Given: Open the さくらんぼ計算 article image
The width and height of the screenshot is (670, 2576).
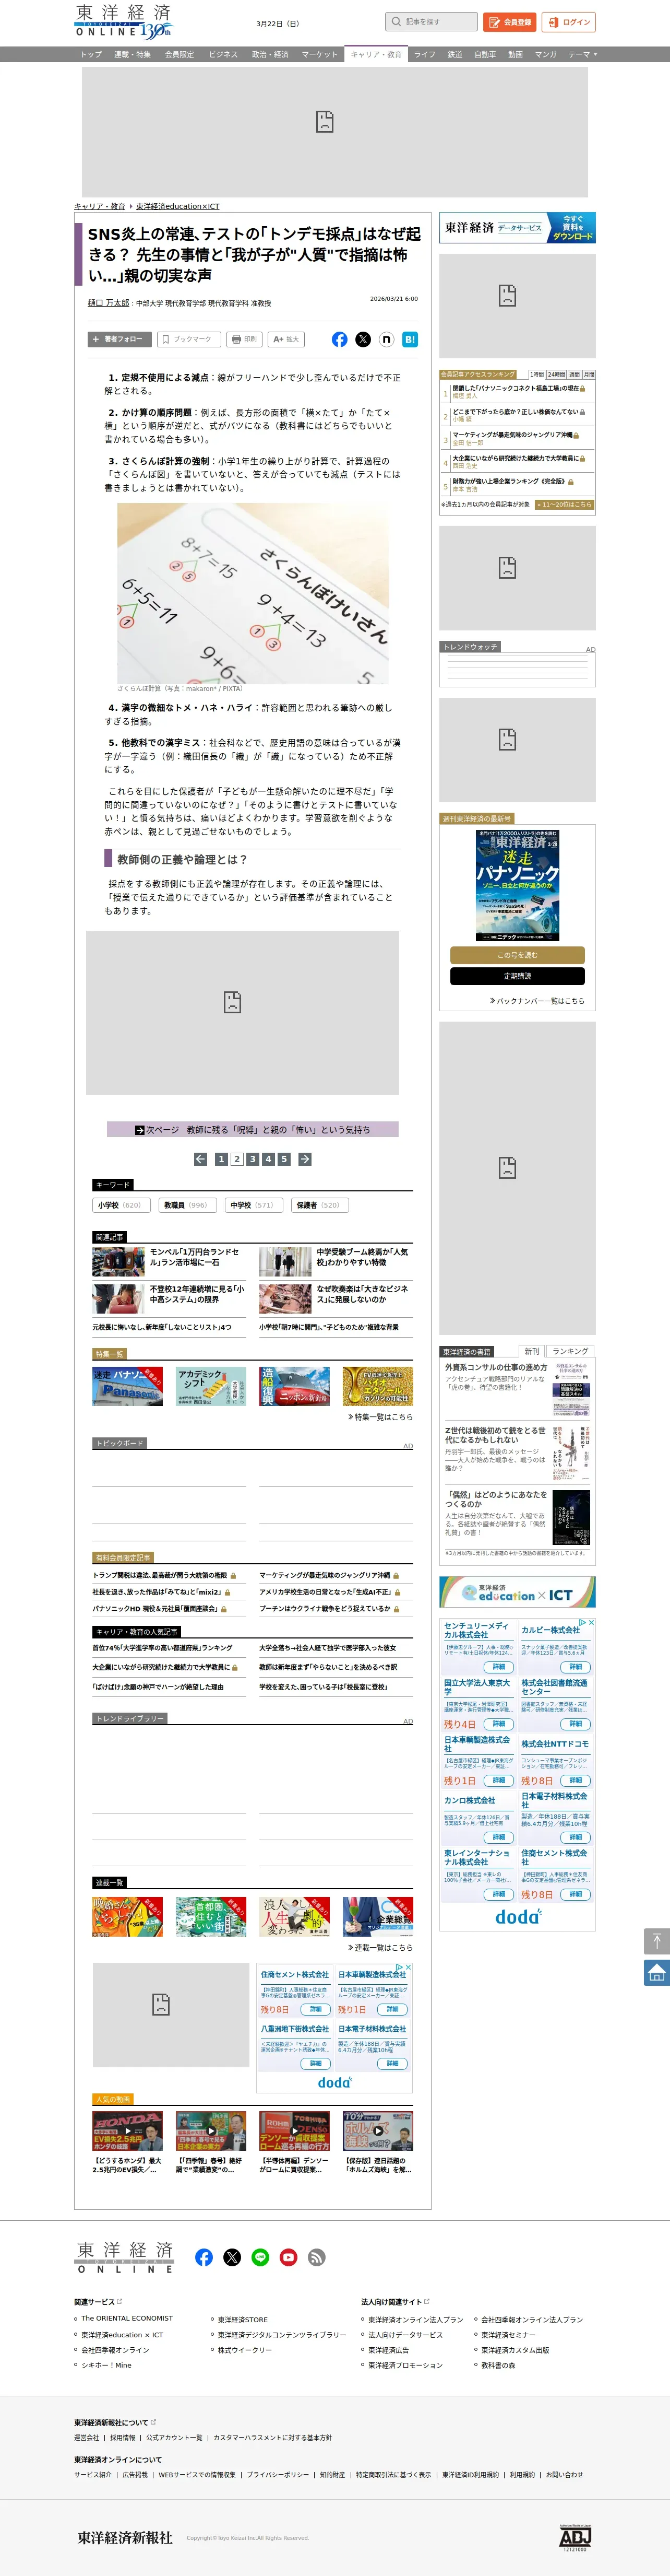Looking at the screenshot, I should [x=253, y=593].
